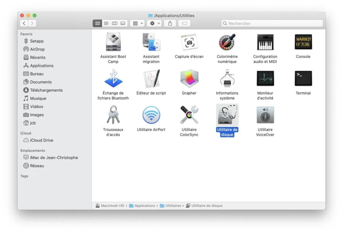
Task: Close the Finder window
Action: coord(22,15)
